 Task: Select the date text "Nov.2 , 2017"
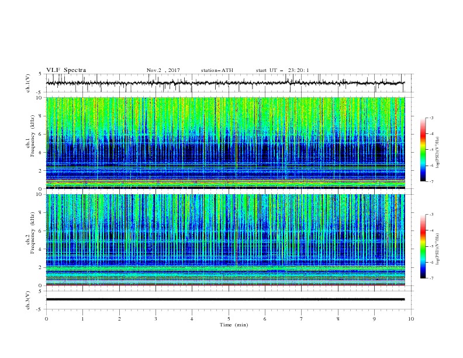coord(163,70)
